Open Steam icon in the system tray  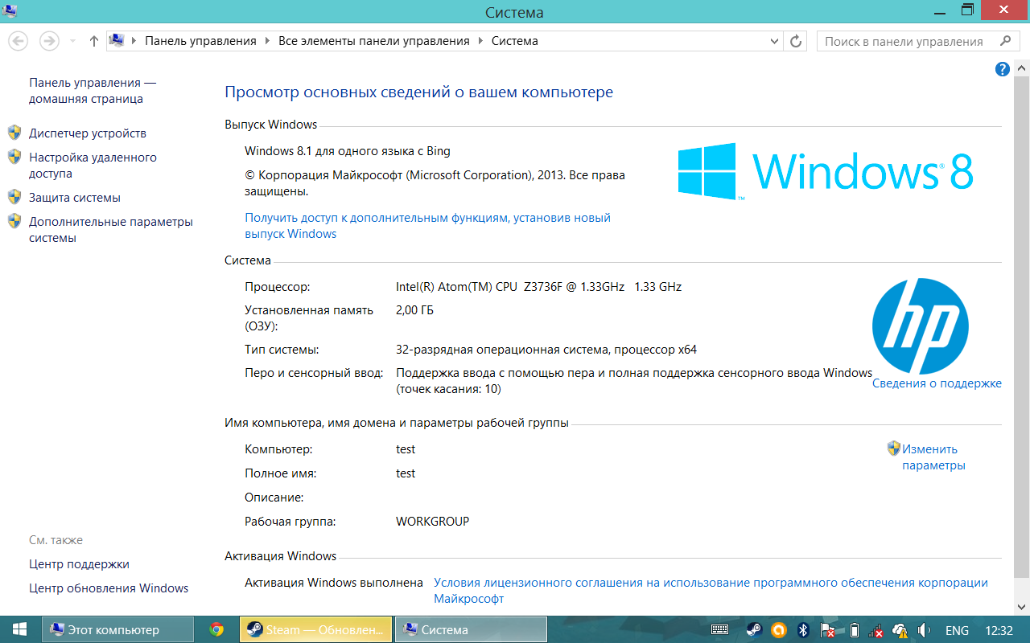pos(754,630)
